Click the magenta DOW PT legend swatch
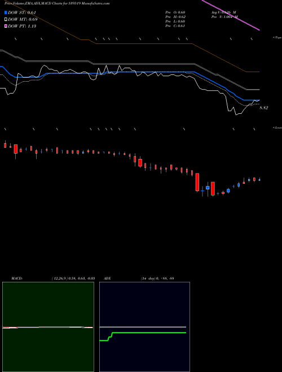This screenshot has width=282, height=372. coord(6,26)
